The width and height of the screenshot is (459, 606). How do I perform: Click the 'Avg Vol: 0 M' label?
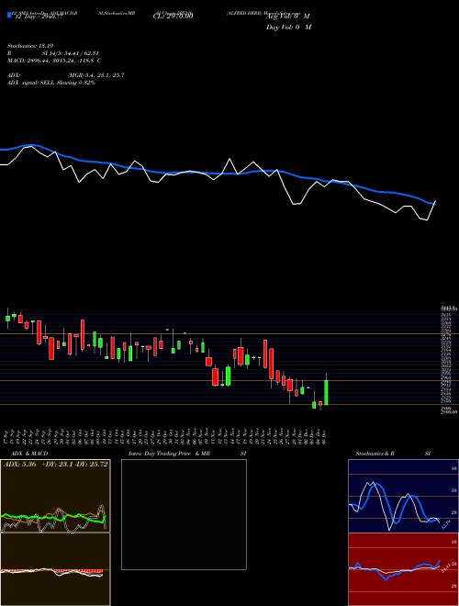(x=288, y=17)
